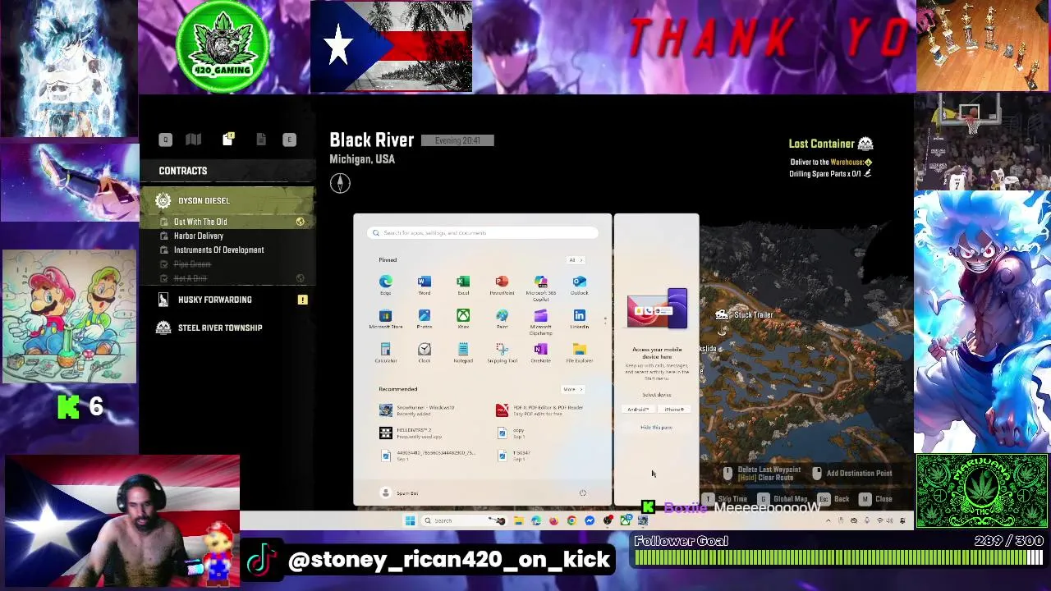Open the document tab icon in game

point(261,140)
